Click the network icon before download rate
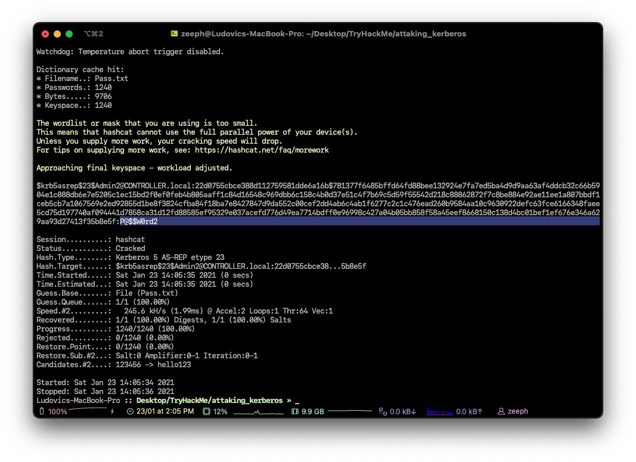 pyautogui.click(x=383, y=411)
